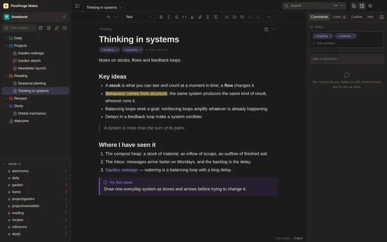Switch to the Outline tab

point(357,17)
